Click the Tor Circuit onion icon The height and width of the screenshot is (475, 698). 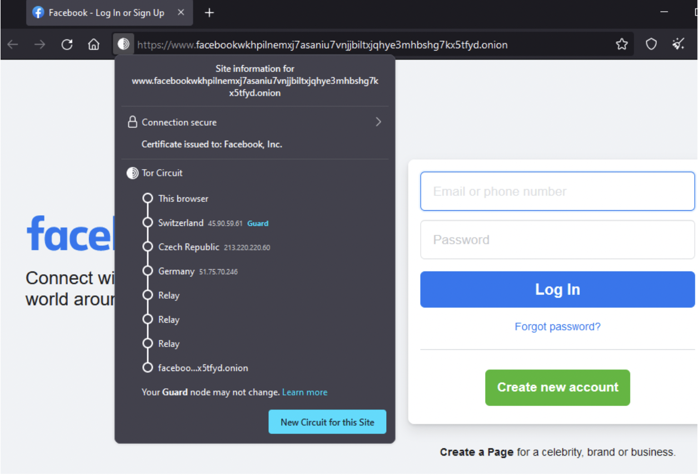132,173
